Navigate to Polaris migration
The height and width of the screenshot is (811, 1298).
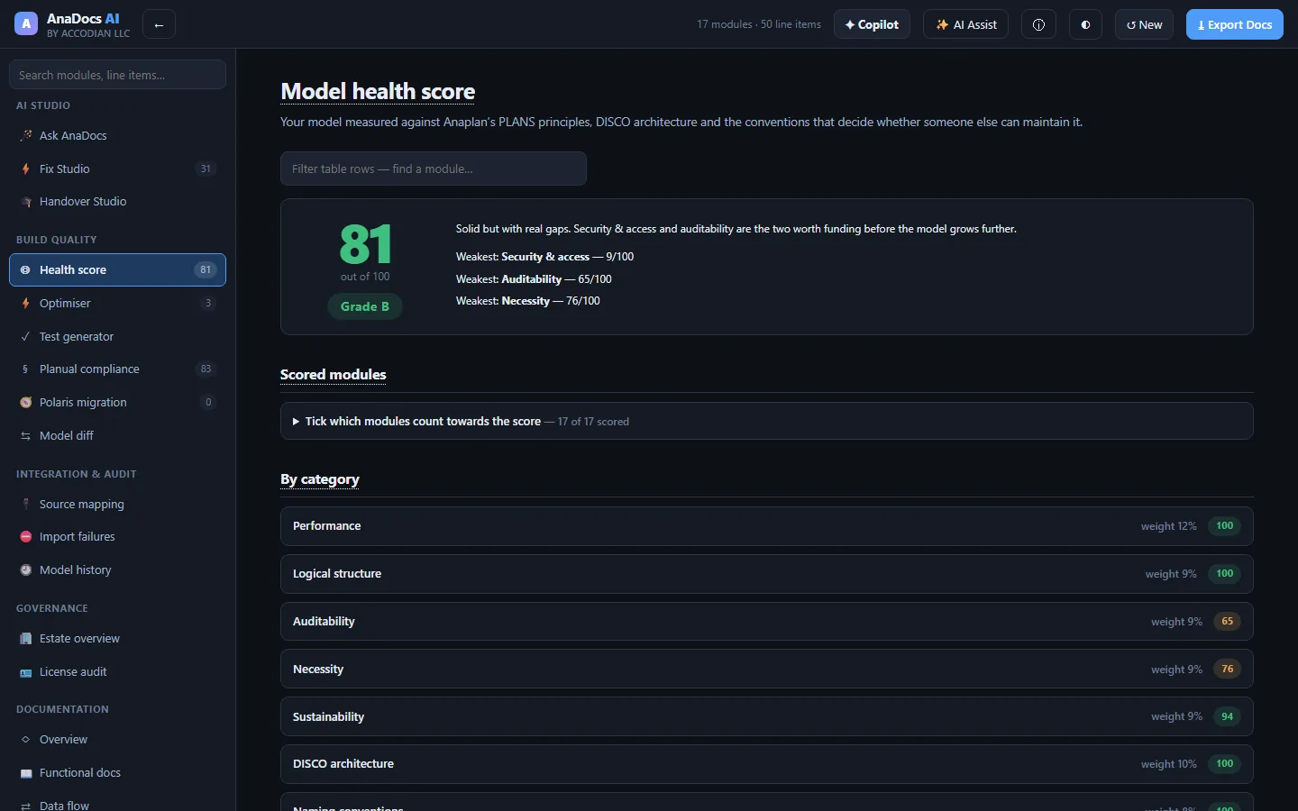pos(117,403)
